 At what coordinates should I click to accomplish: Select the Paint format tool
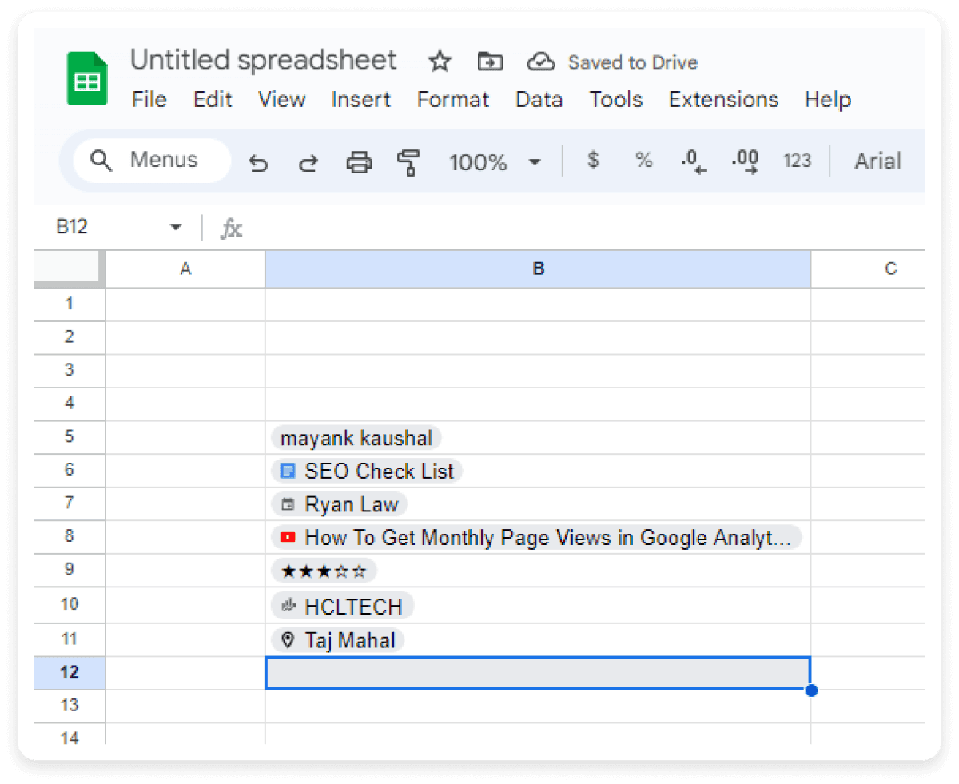coord(408,161)
